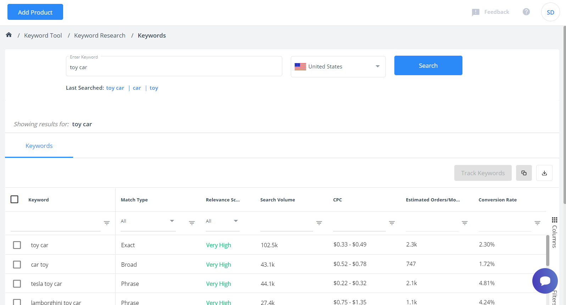Click the Add Product button
Image resolution: width=566 pixels, height=305 pixels.
pyautogui.click(x=35, y=12)
